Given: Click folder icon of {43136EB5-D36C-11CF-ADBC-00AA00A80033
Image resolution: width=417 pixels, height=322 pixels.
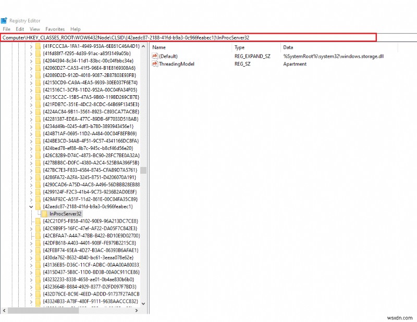Looking at the screenshot, I should 38,265.
